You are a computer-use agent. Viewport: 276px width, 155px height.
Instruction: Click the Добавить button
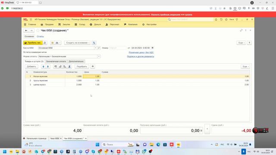point(31,66)
